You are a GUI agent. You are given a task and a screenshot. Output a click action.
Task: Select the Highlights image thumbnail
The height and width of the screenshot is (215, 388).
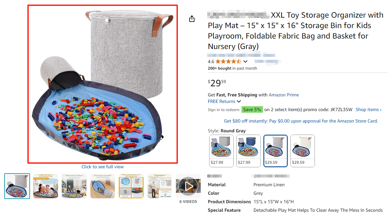[x=159, y=186]
